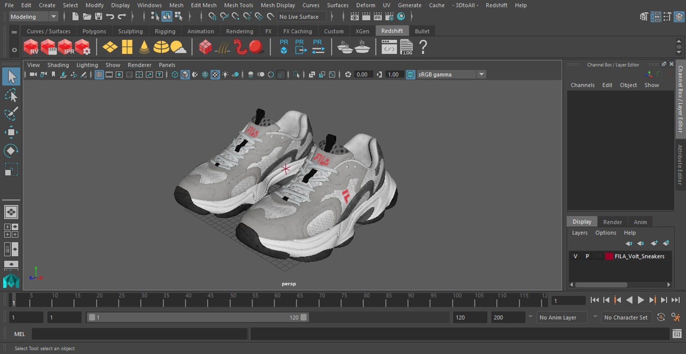Open the sRGB gamma view transform dropdown
The width and height of the screenshot is (686, 354).
[451, 75]
